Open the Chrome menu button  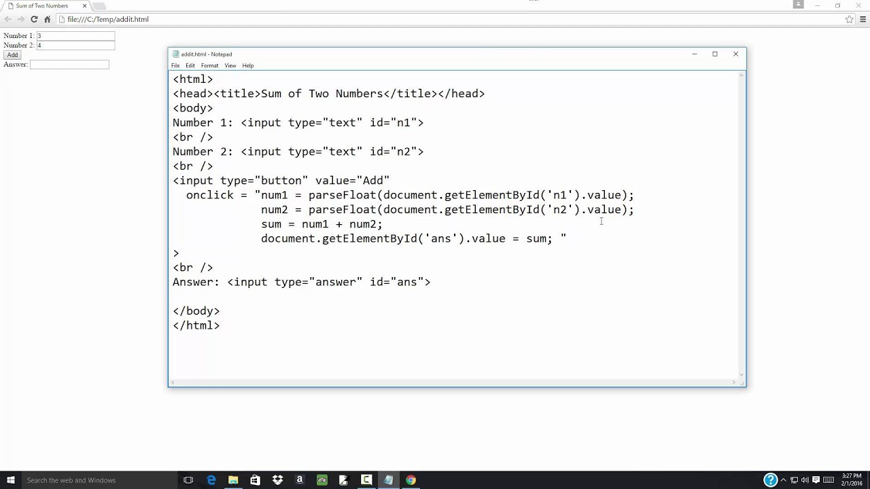click(863, 19)
